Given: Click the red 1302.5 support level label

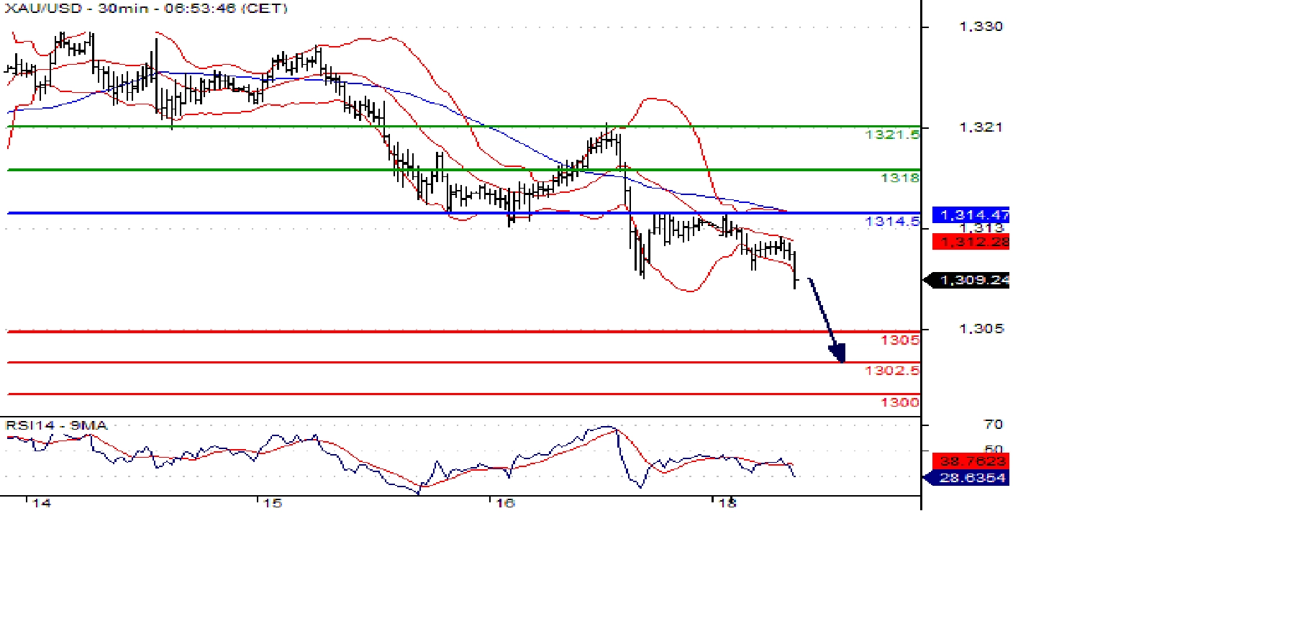Looking at the screenshot, I should pyautogui.click(x=891, y=371).
